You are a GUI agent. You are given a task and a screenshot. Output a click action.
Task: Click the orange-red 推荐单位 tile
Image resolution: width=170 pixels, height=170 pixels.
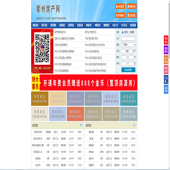76,114
